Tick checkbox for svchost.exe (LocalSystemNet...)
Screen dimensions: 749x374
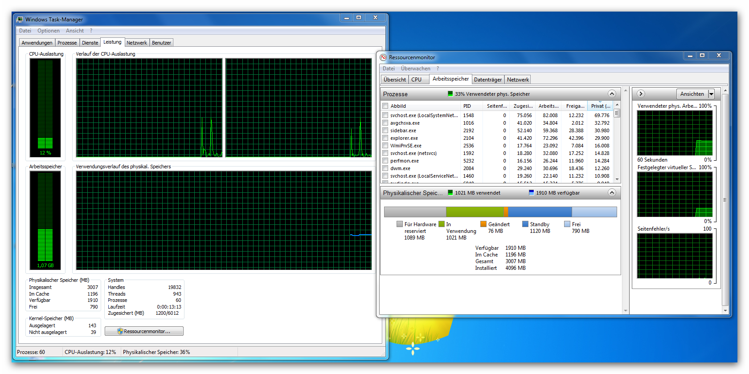click(385, 115)
